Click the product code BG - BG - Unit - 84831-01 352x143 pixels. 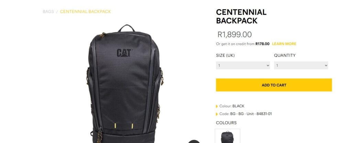[x=251, y=114]
